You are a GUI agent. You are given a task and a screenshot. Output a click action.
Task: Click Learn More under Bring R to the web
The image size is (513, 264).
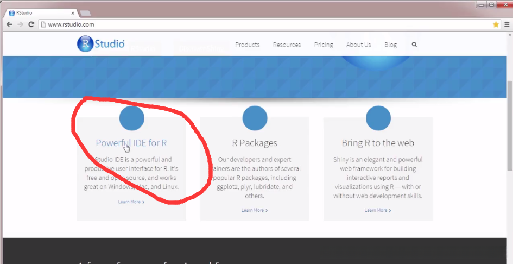tap(378, 210)
